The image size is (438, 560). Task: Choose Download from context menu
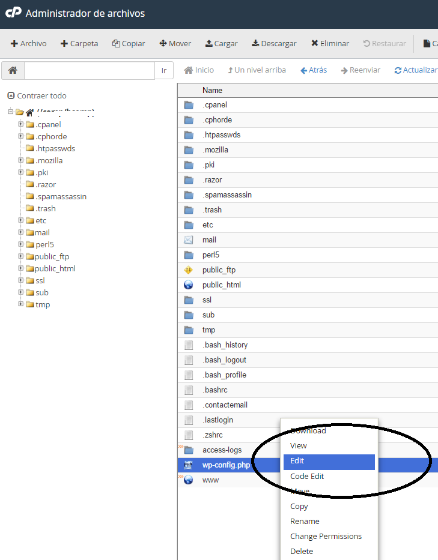coord(308,431)
